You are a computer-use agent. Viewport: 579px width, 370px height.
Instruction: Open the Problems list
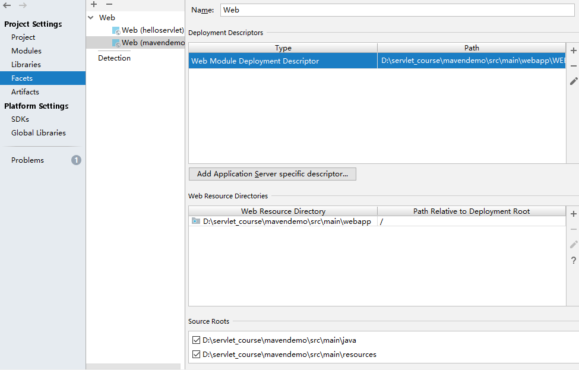[27, 160]
